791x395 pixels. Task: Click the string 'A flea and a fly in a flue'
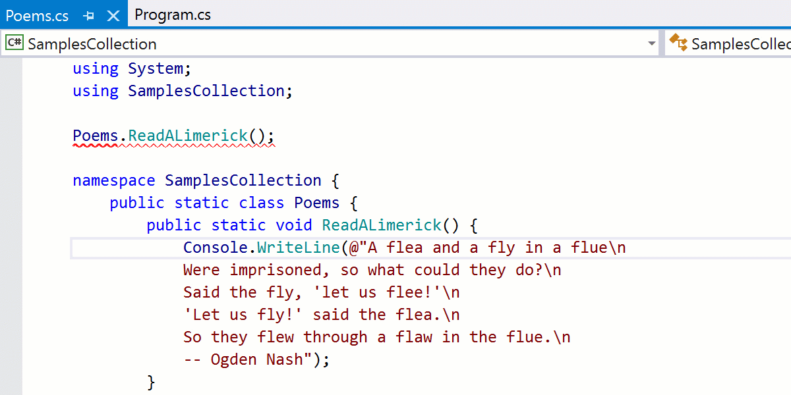click(x=488, y=248)
